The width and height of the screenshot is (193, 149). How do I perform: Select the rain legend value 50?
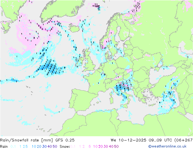[55, 147]
